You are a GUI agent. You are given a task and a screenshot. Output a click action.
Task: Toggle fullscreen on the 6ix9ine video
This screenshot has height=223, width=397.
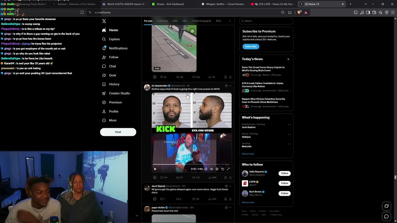228,169
